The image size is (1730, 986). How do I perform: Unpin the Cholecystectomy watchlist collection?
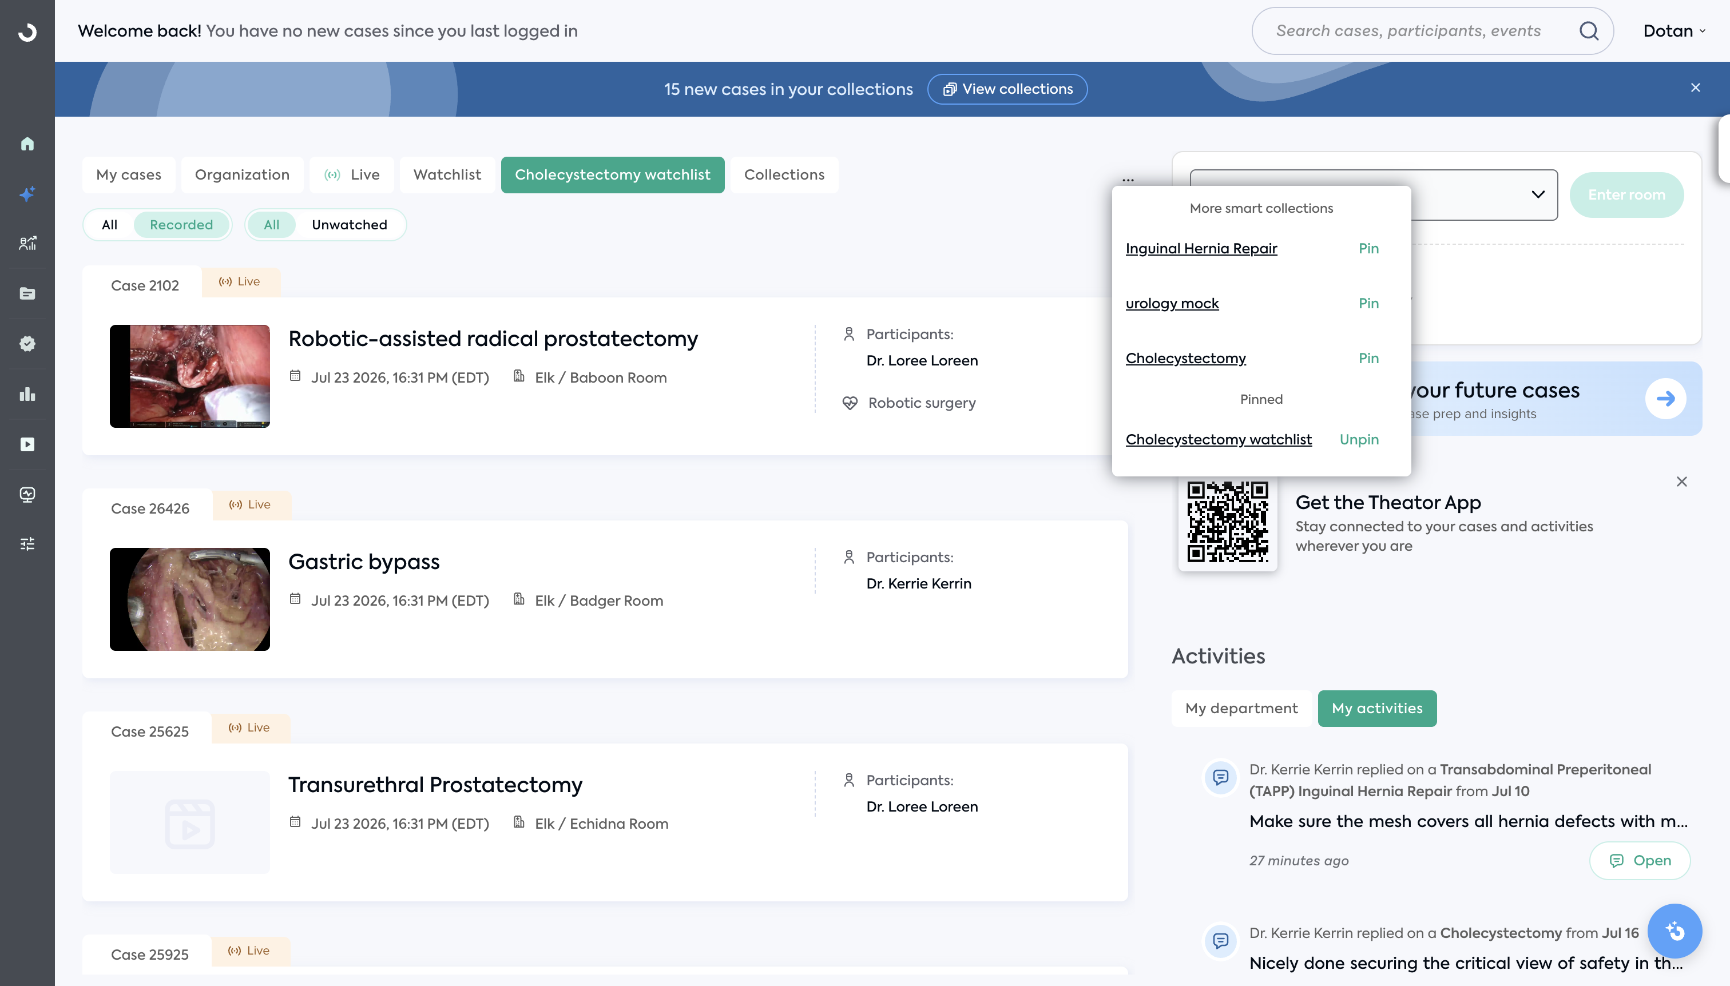[x=1359, y=439]
